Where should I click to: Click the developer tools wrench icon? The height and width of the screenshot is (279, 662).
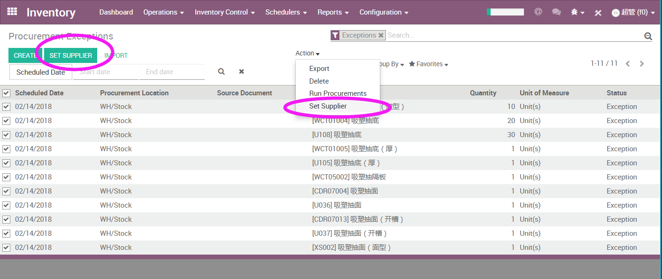tap(598, 13)
